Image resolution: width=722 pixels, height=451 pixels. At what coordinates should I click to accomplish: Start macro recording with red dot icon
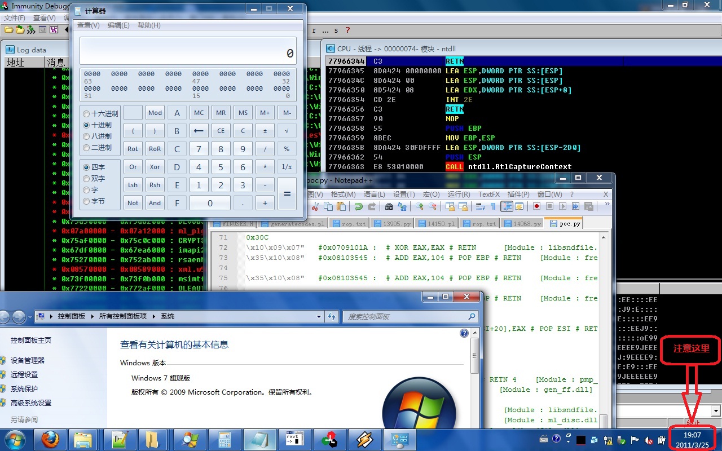(536, 206)
